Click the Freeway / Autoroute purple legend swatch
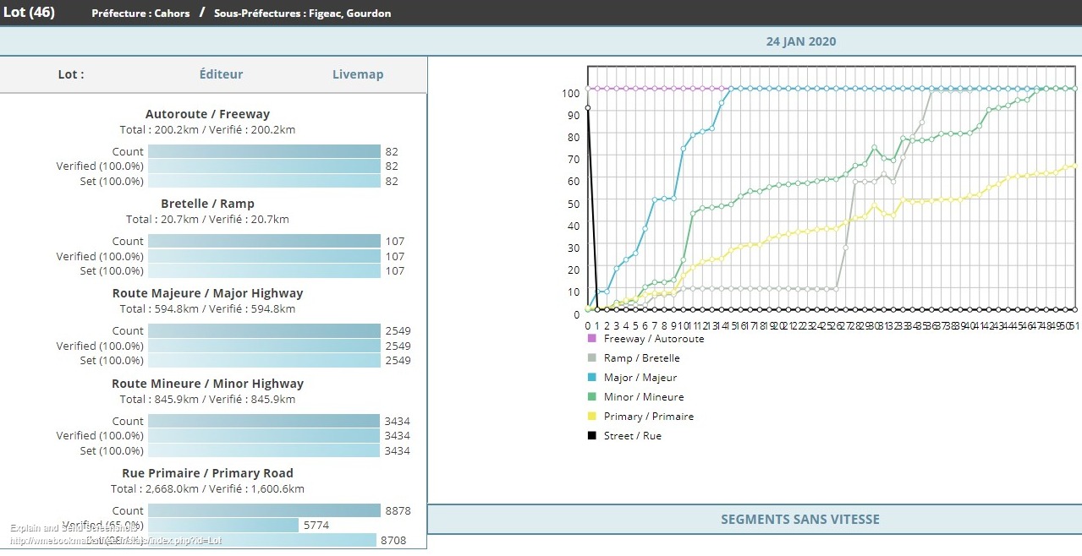Image resolution: width=1082 pixels, height=556 pixels. 592,339
